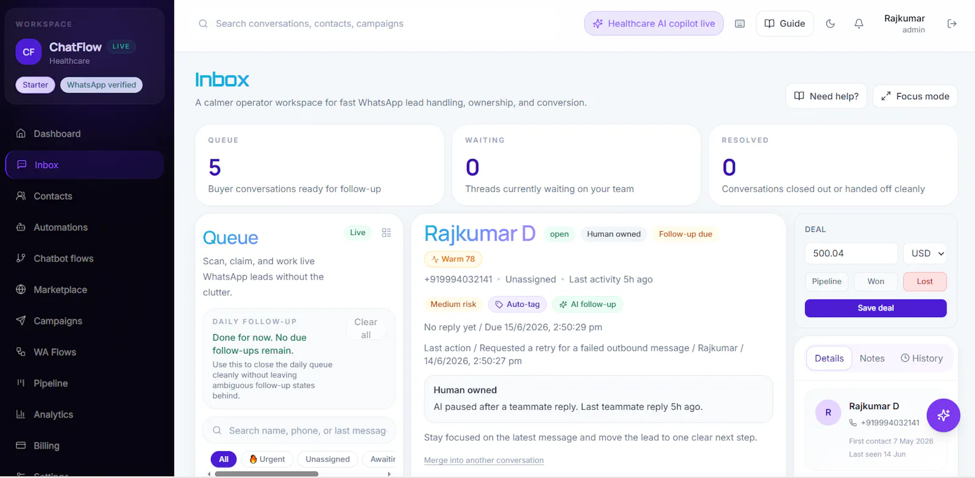975x478 pixels.
Task: Click the Queue count card showing 5
Action: coord(319,165)
